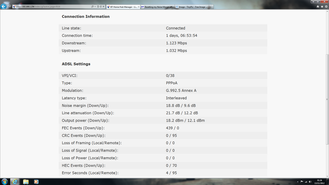Click Internet Explorer in the taskbar
This screenshot has width=329, height=185.
14,182
